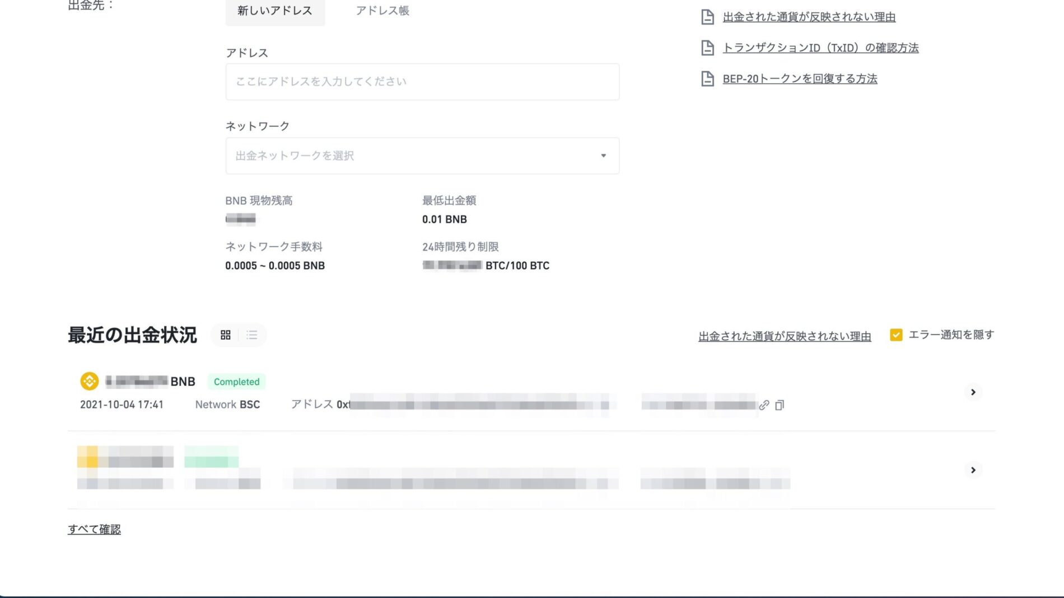The height and width of the screenshot is (598, 1064).
Task: Click document icon beside TxID confirmation link
Action: 707,48
